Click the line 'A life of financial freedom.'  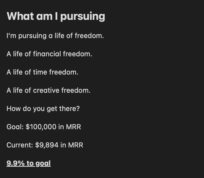[49, 54]
